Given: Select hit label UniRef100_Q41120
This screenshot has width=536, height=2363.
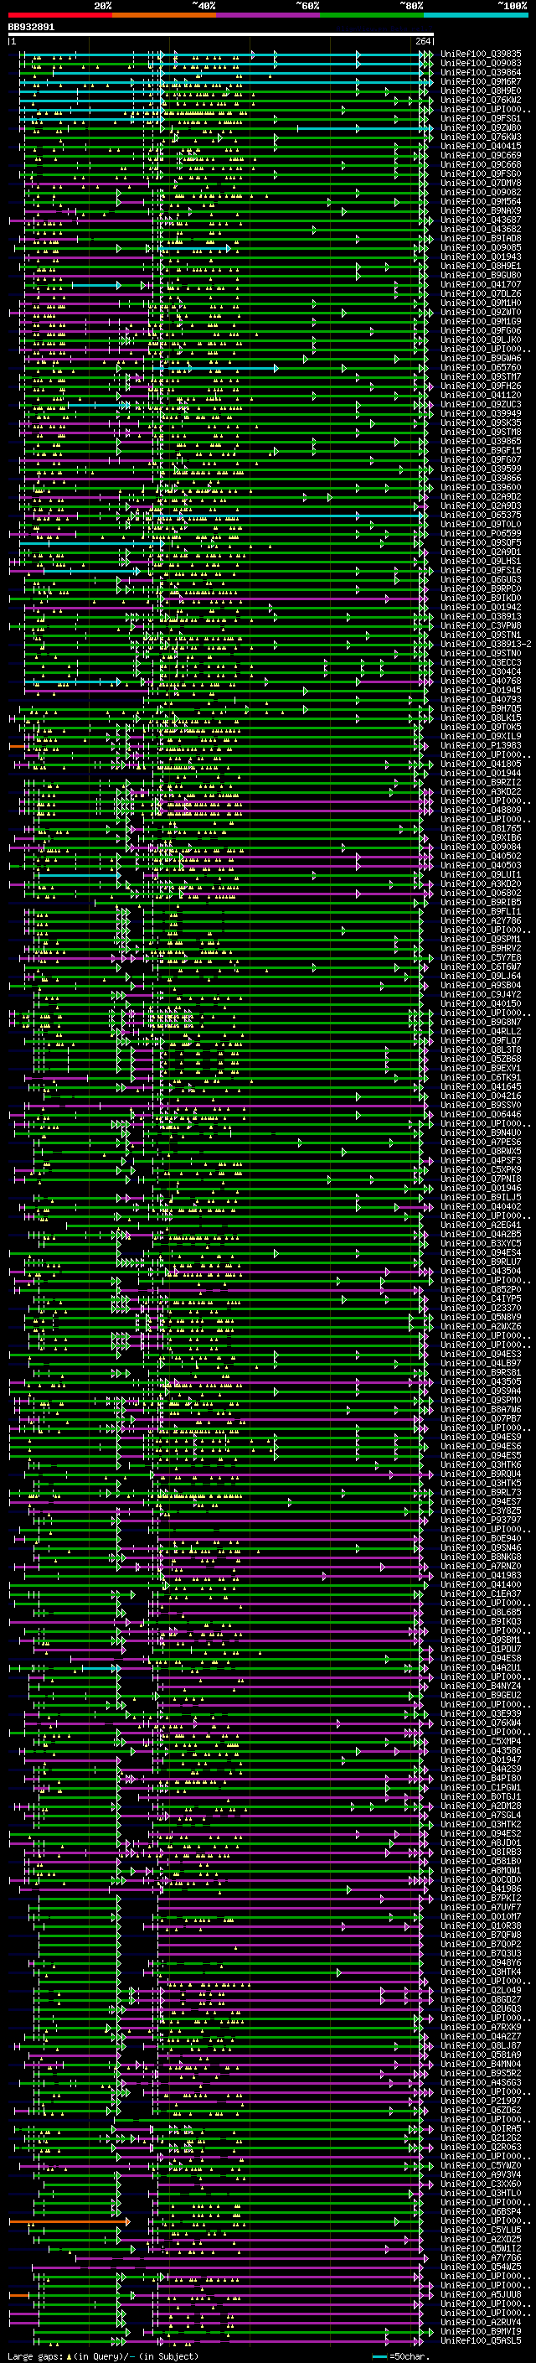Looking at the screenshot, I should [481, 396].
